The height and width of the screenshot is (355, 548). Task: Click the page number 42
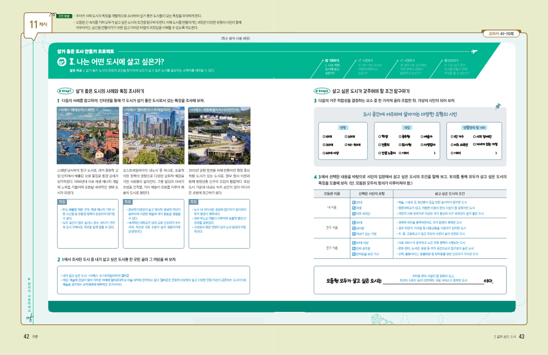26,337
